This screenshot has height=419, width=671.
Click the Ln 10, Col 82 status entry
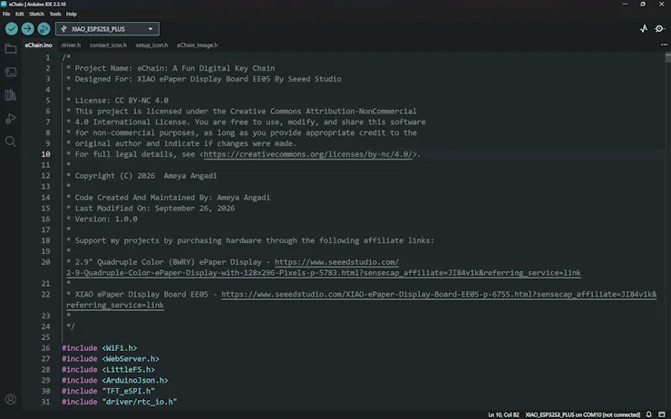pyautogui.click(x=503, y=414)
